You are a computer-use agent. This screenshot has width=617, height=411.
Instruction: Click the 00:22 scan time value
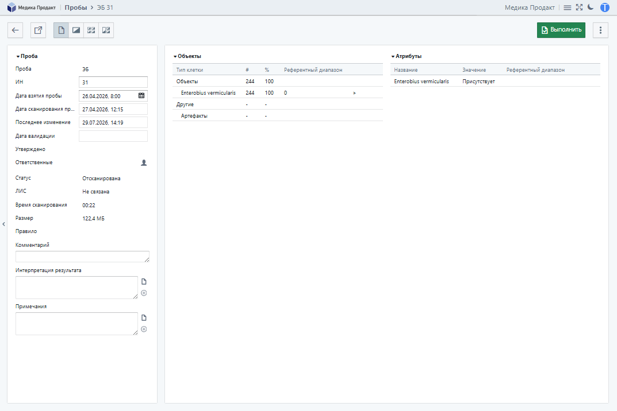tap(89, 205)
